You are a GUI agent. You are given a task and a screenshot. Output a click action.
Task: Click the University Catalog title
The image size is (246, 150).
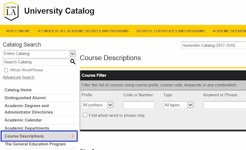[59, 11]
